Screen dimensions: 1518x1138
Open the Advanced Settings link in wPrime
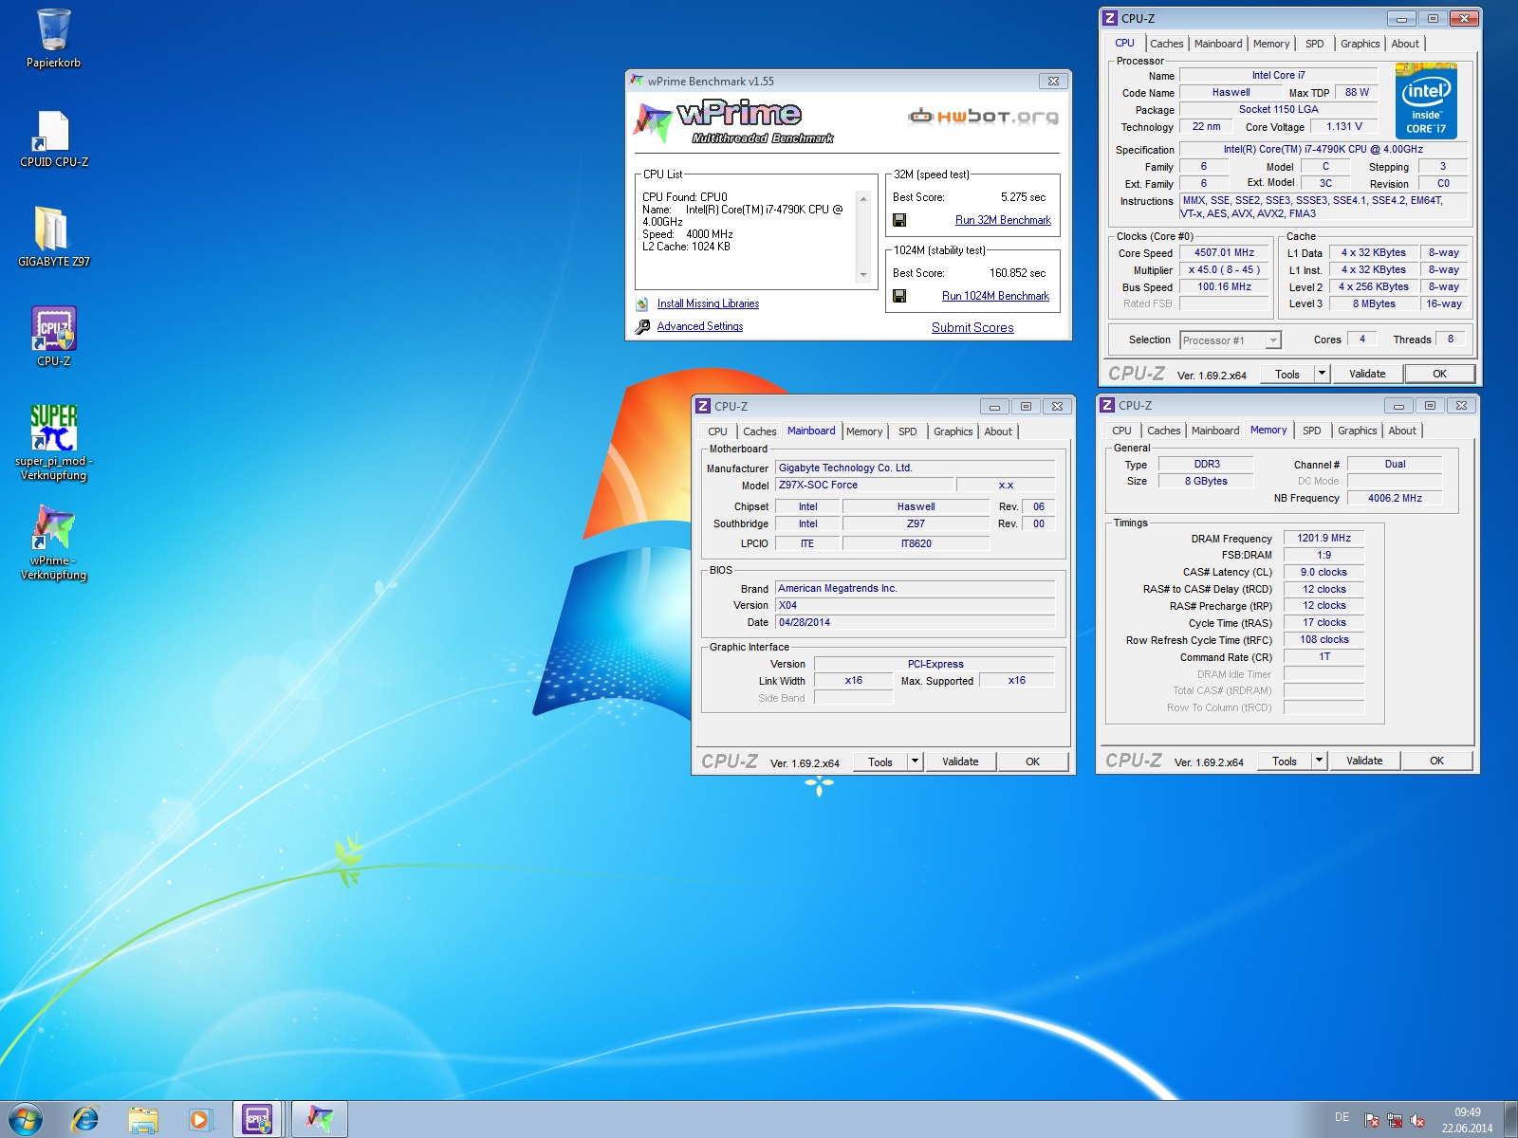point(700,326)
